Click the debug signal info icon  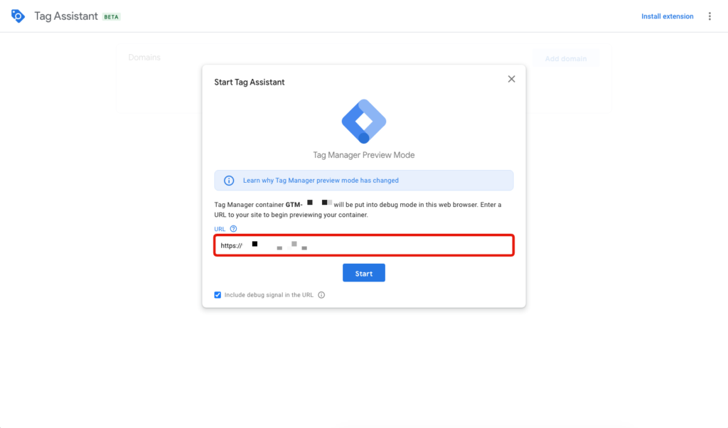pyautogui.click(x=321, y=295)
